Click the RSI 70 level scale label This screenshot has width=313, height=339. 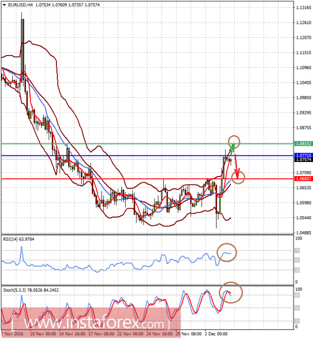tap(297, 251)
